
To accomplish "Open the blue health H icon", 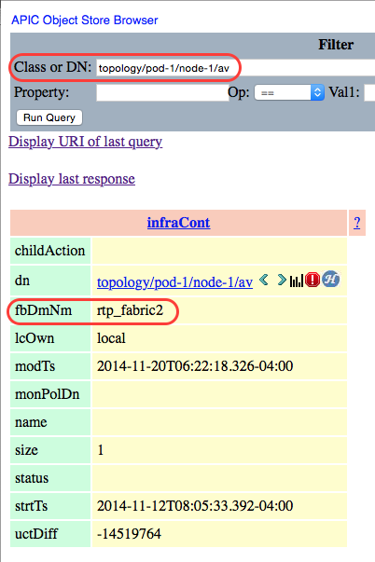I will click(330, 280).
